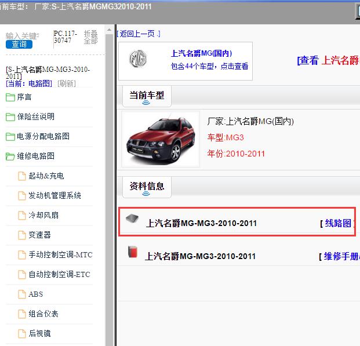Click the page icon next to 组合仪表
Viewport: 360px width, 346px height.
pyautogui.click(x=22, y=314)
